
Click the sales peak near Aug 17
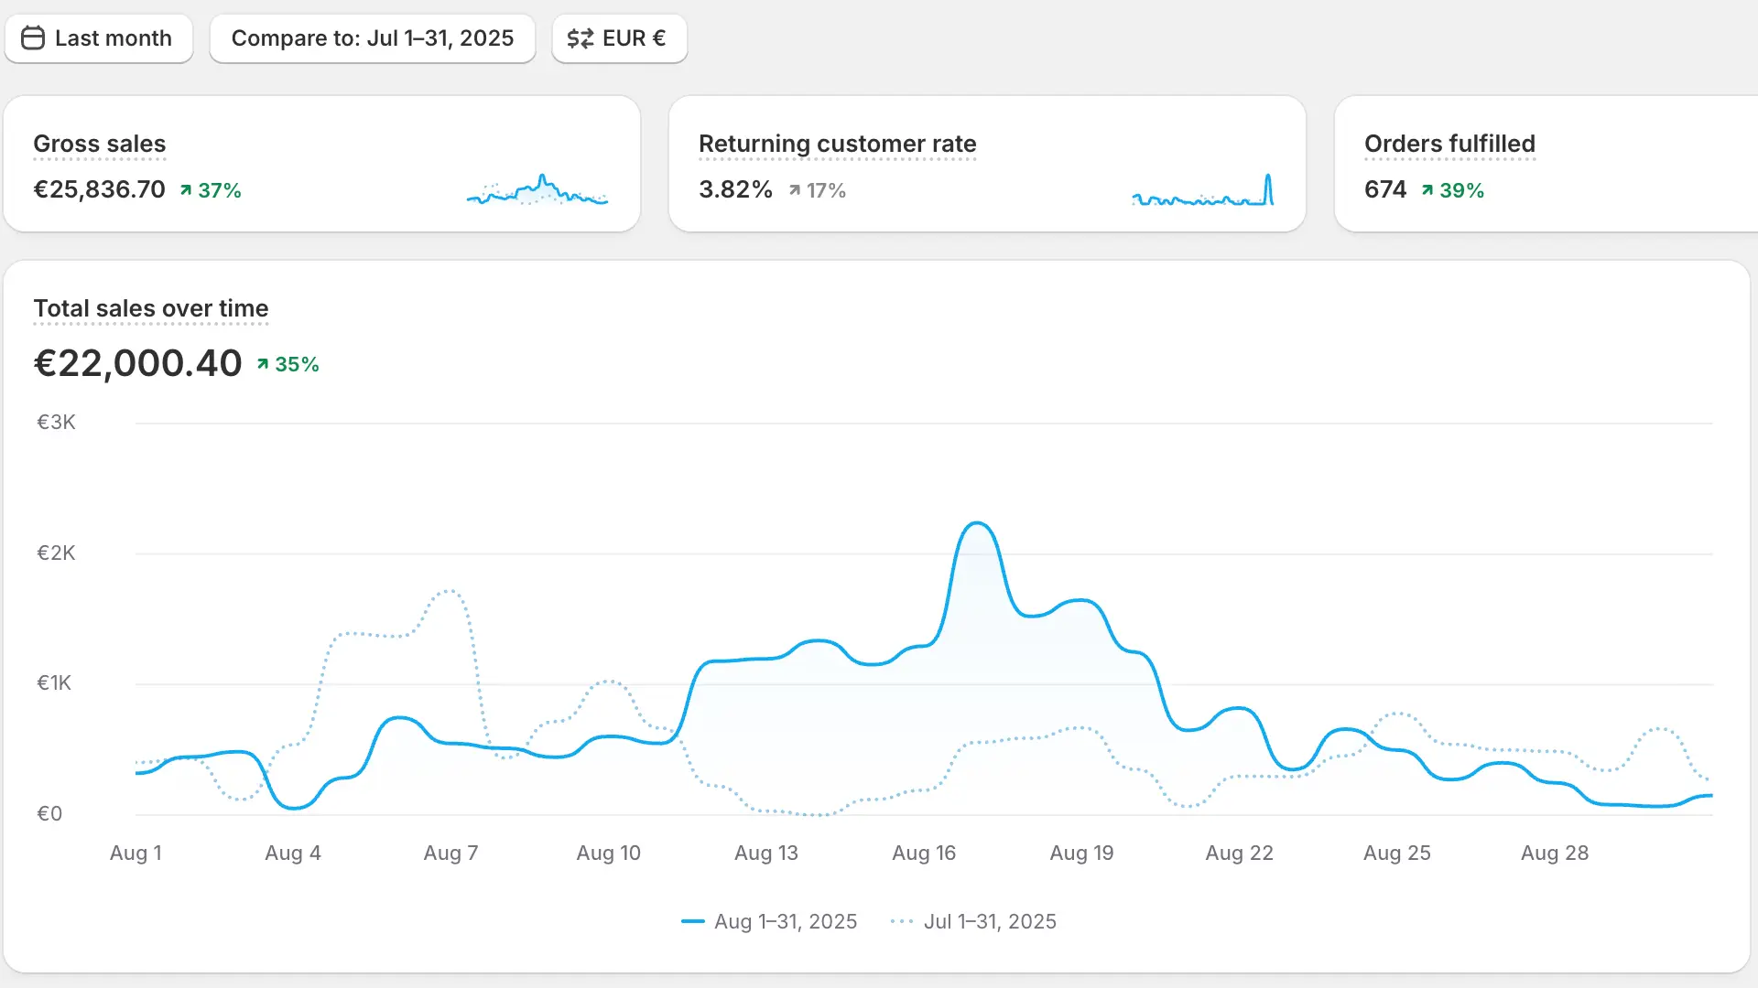point(977,524)
